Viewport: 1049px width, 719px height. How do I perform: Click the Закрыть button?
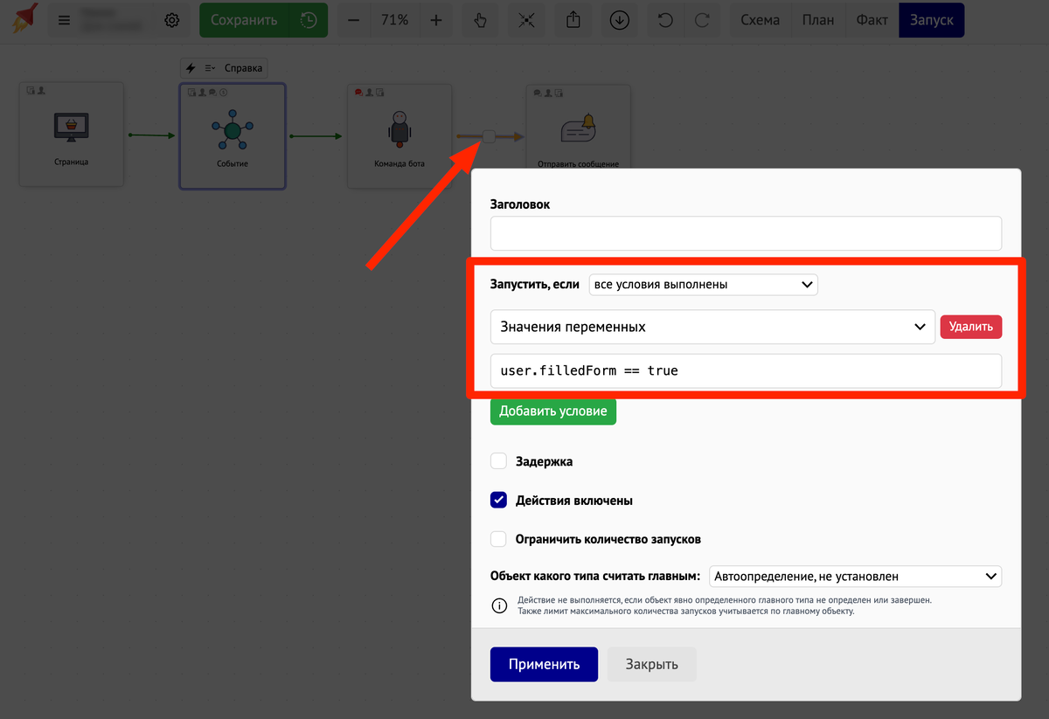[x=652, y=664]
